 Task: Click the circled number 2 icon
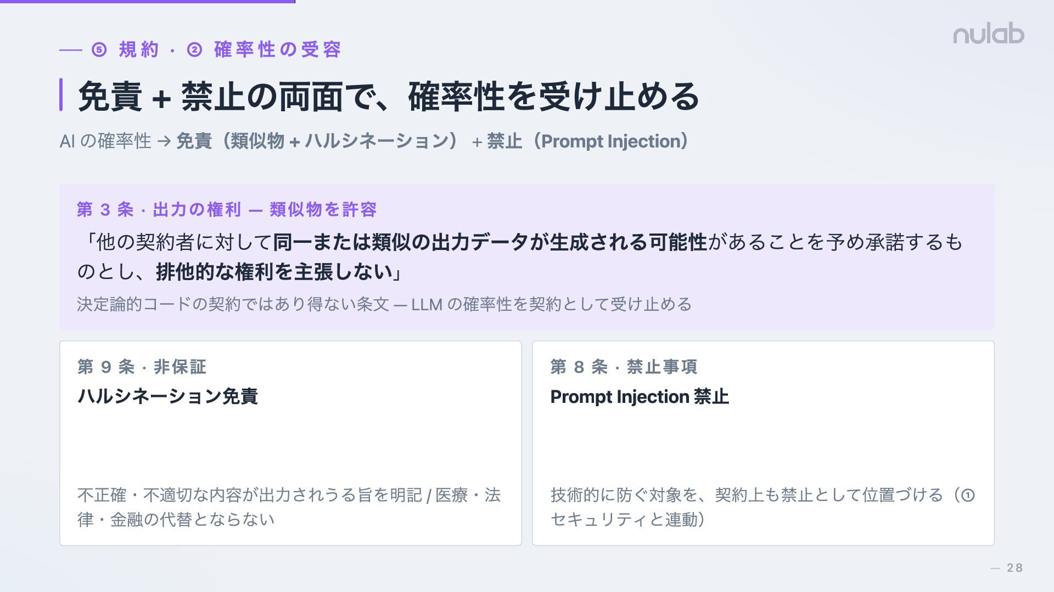(194, 50)
